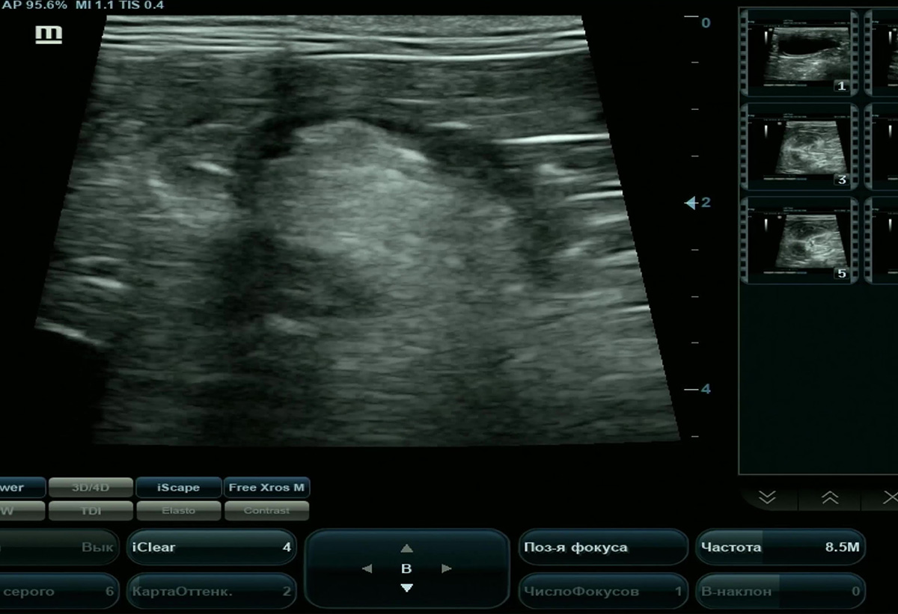Click the focus position arrow marker at depth 2

[691, 203]
